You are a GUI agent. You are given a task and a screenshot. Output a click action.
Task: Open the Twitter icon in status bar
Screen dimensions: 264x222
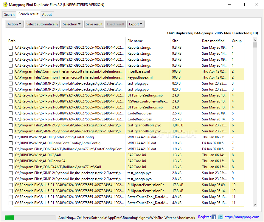pos(221,217)
